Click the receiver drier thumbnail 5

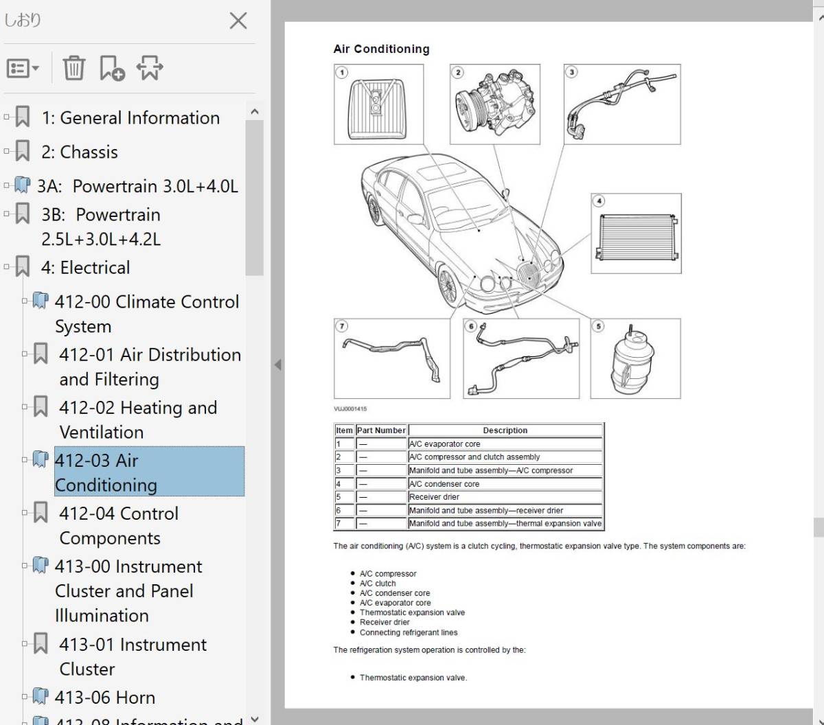(x=636, y=358)
